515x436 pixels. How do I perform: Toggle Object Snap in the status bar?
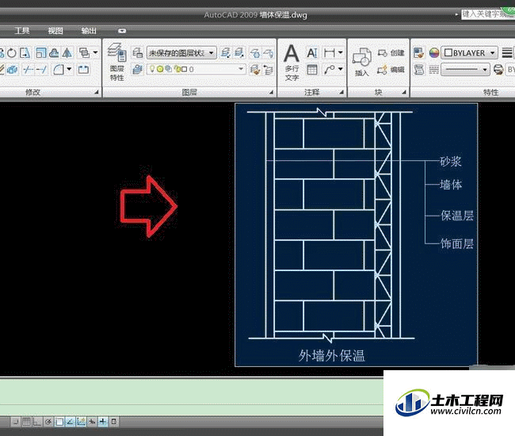point(59,422)
